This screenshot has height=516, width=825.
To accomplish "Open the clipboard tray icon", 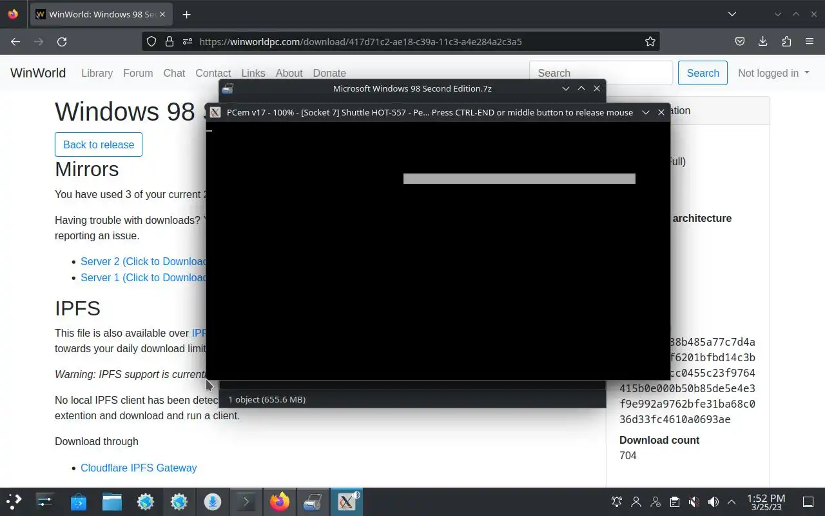I will coord(674,502).
